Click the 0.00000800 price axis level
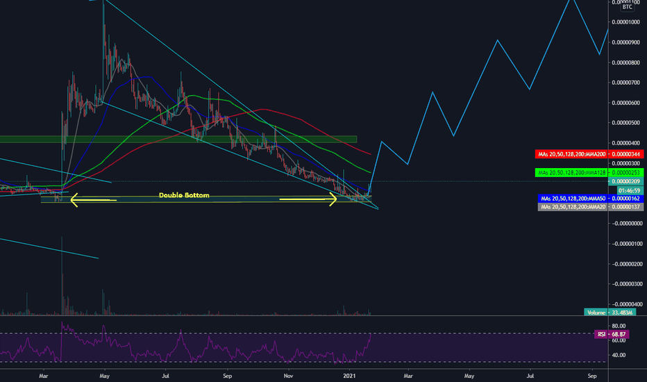 point(626,63)
